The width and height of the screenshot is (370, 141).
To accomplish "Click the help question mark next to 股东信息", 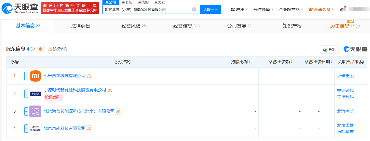I will pos(33,49).
